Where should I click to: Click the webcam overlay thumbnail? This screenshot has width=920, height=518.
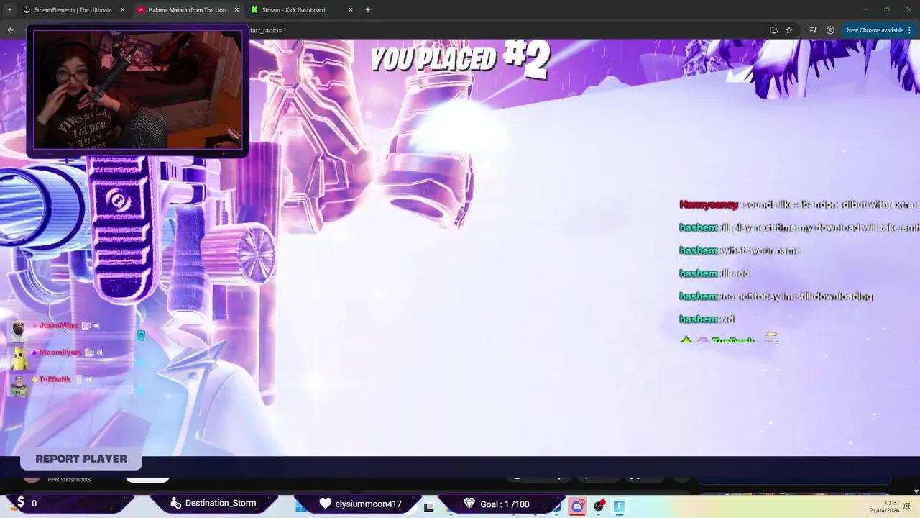[x=137, y=91]
